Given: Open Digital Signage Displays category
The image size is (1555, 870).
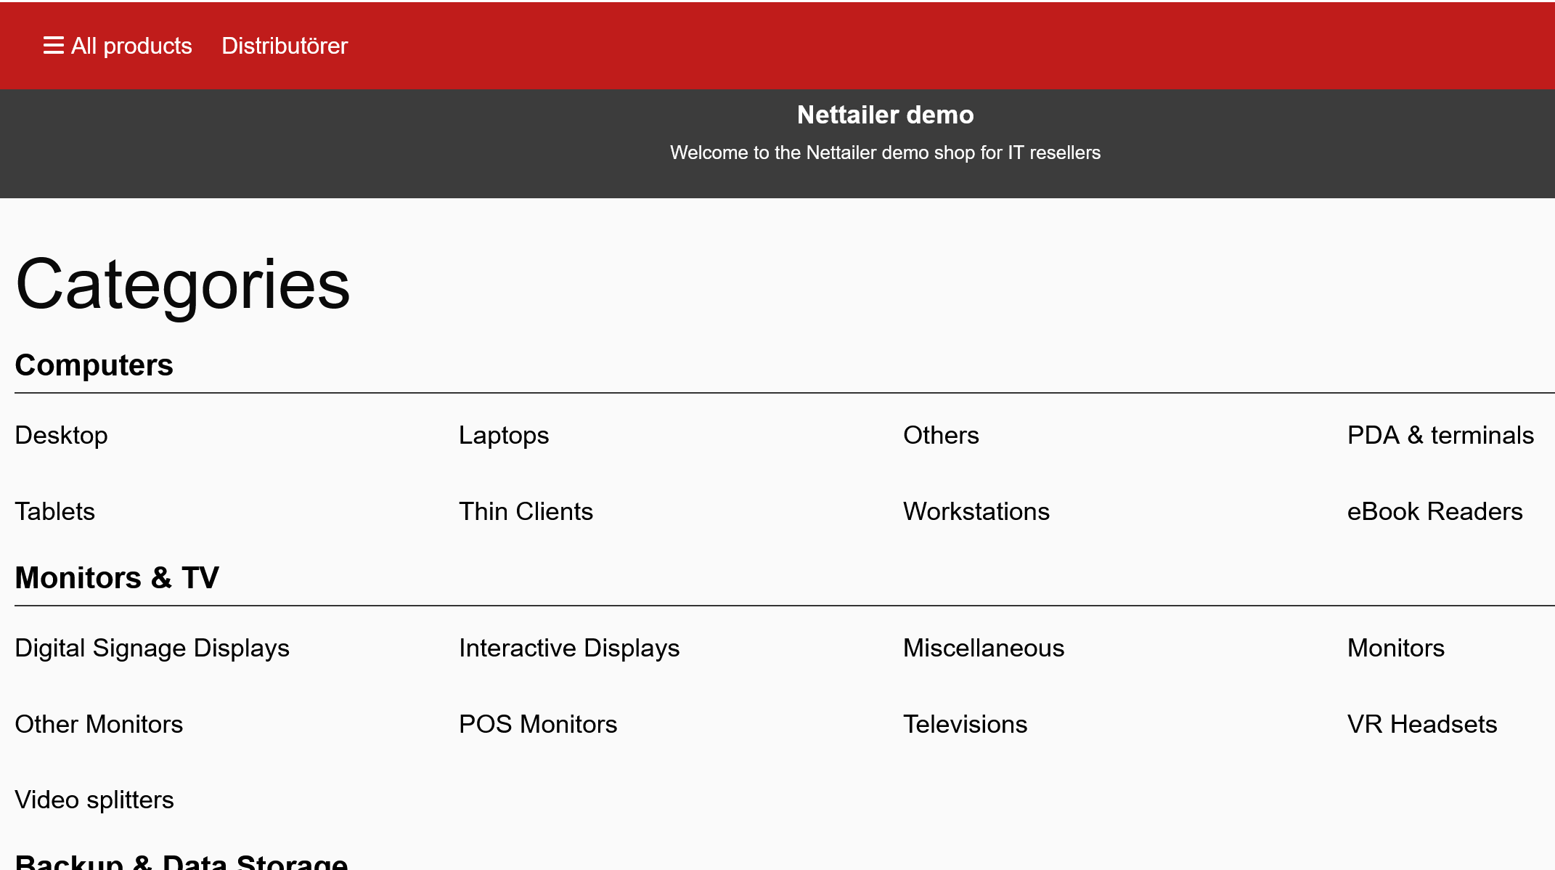Looking at the screenshot, I should click(152, 648).
